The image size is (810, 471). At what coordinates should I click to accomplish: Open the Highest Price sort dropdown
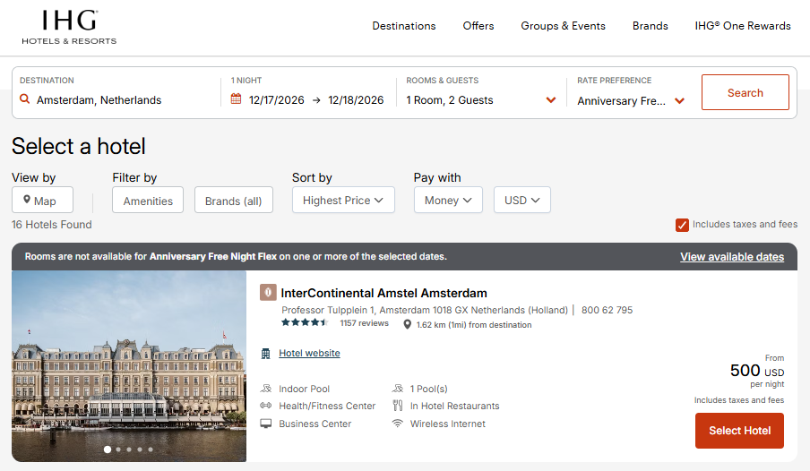click(x=343, y=200)
